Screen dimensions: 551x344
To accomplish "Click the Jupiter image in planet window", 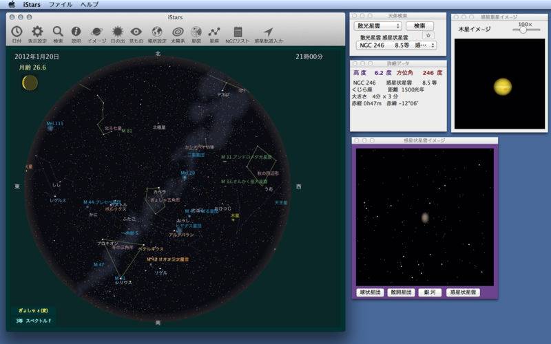I will [x=503, y=87].
